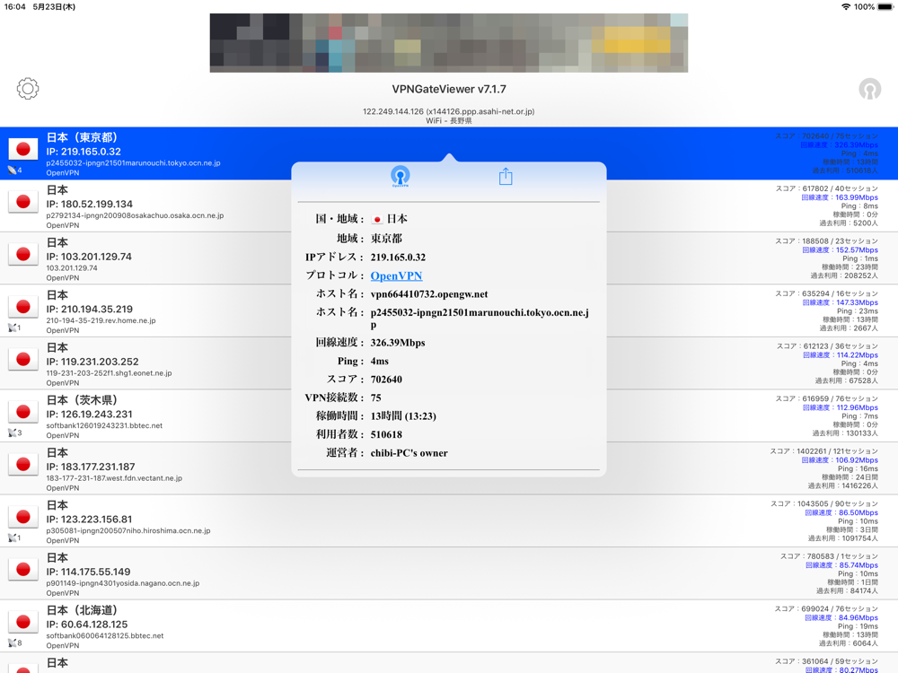898x673 pixels.
Task: Tap the WiFi - 長野県 status text
Action: pyautogui.click(x=449, y=121)
